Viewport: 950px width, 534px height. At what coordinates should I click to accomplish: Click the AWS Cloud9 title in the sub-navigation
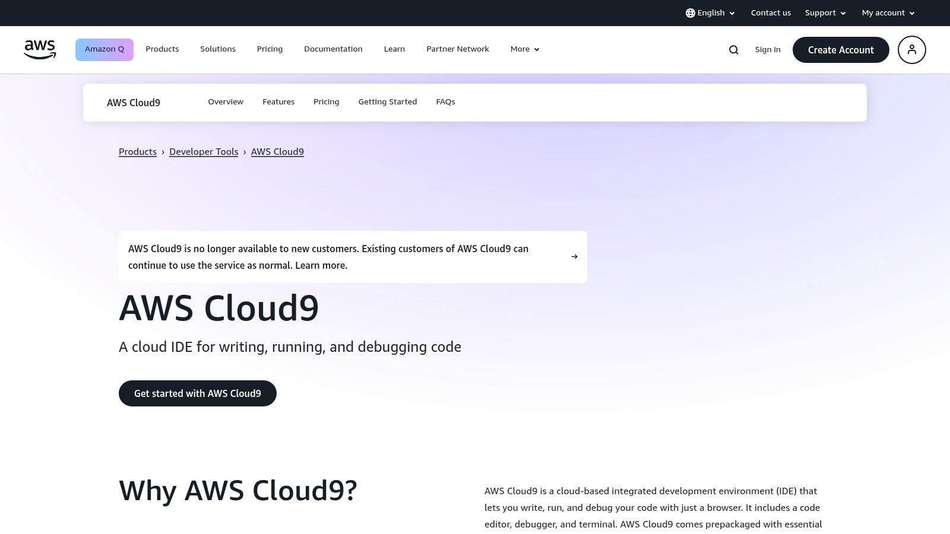click(x=134, y=103)
